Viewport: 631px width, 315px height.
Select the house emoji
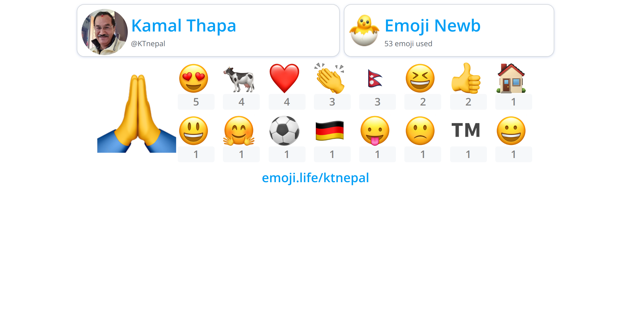pyautogui.click(x=511, y=78)
